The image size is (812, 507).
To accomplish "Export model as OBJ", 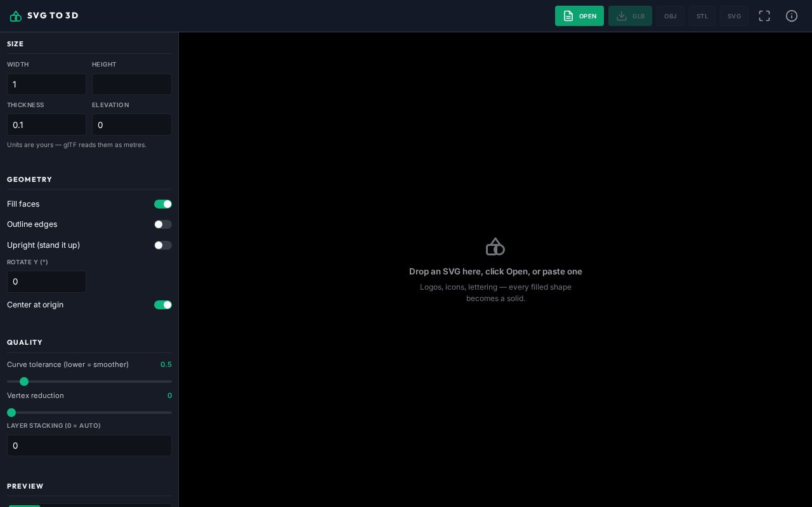I will coord(671,16).
